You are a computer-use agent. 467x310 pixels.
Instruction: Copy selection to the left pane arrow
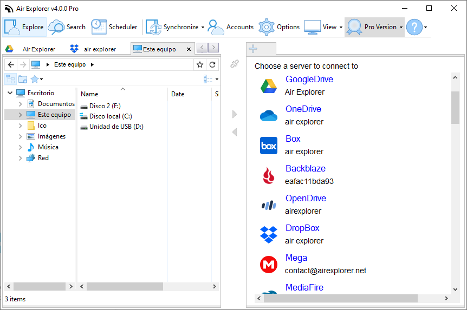235,132
